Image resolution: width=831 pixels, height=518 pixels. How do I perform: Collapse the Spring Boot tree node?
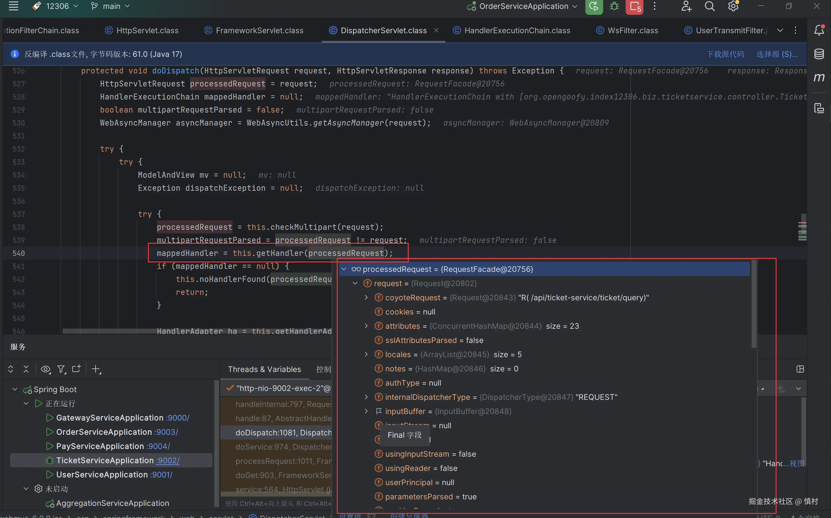point(15,389)
